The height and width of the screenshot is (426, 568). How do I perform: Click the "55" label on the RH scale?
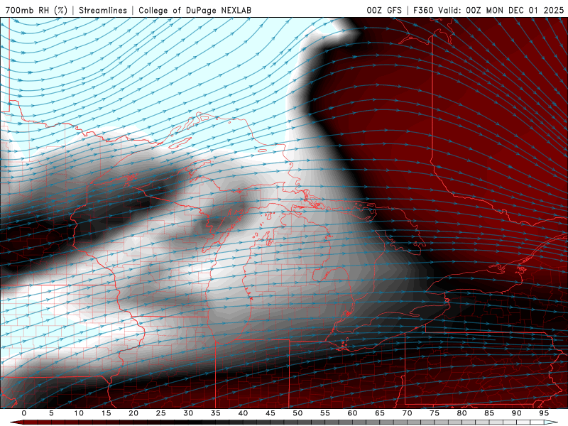pos(325,413)
